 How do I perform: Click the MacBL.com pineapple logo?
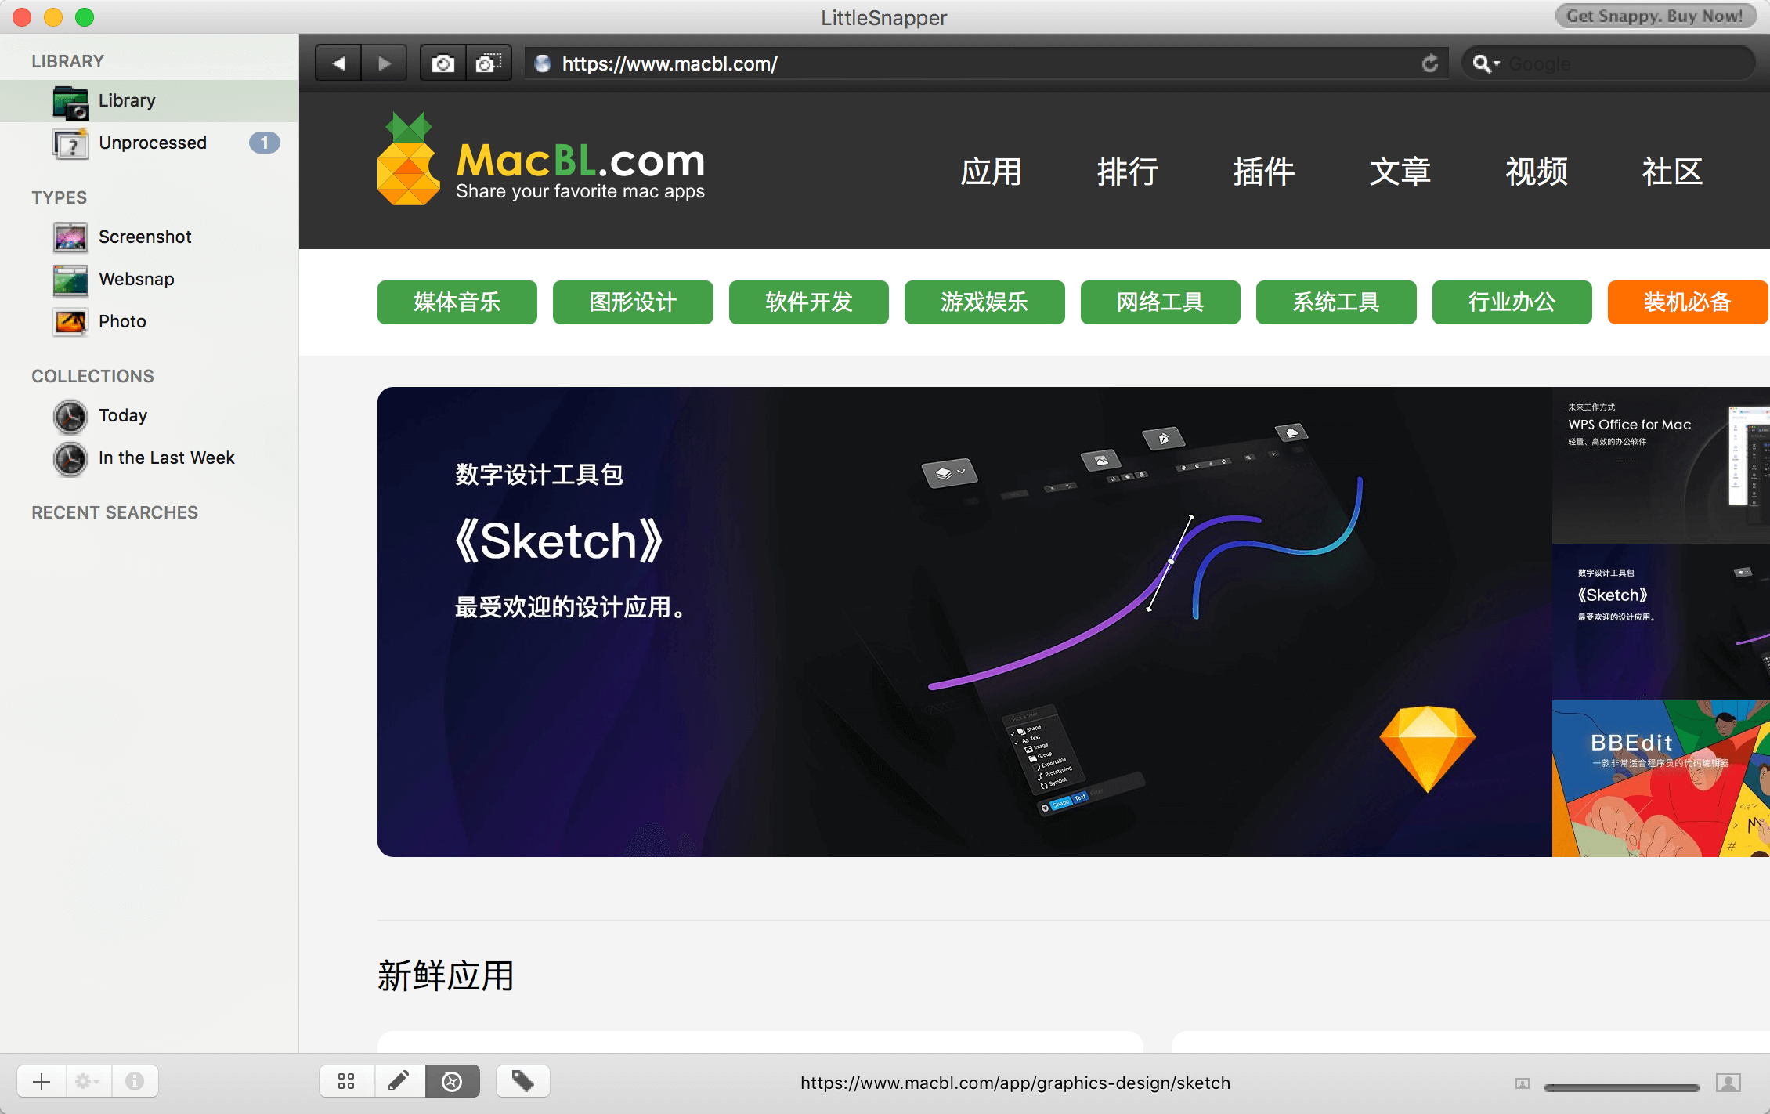(x=408, y=158)
